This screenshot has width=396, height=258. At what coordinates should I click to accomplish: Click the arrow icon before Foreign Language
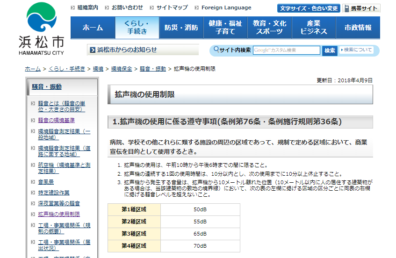point(196,8)
